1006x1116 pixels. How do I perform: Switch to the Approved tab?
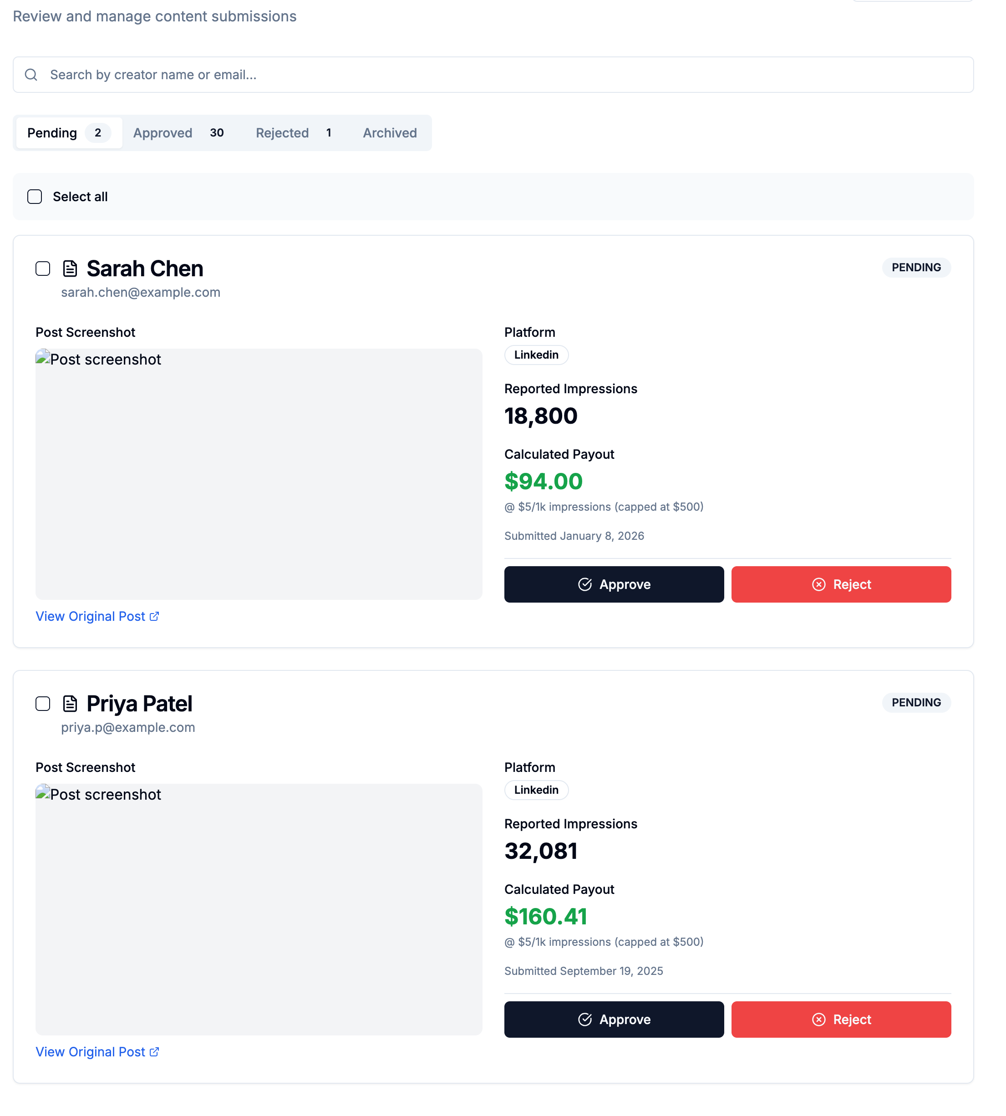[178, 132]
